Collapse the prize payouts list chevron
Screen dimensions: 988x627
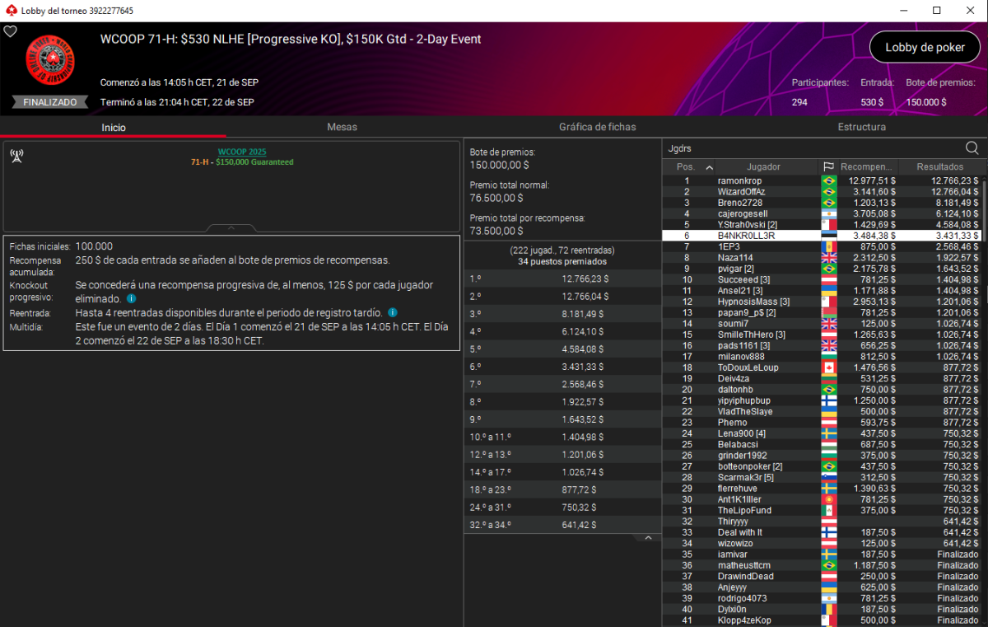(x=648, y=538)
